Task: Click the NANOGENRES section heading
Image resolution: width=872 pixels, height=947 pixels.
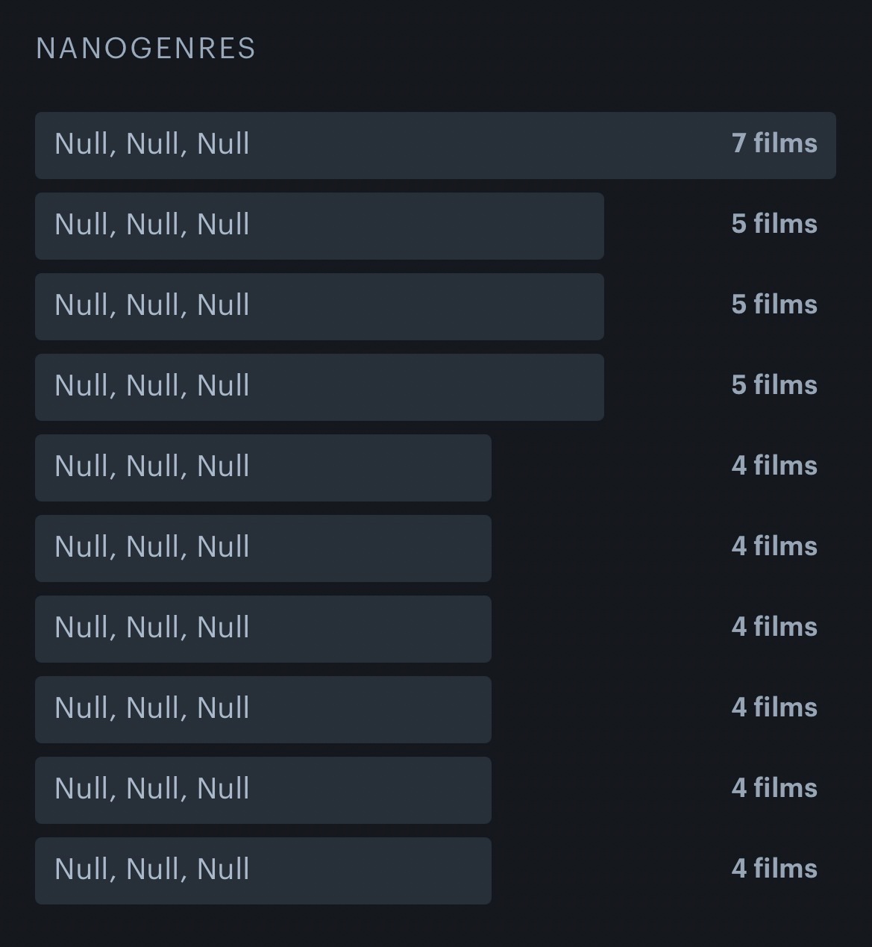Action: [x=146, y=49]
